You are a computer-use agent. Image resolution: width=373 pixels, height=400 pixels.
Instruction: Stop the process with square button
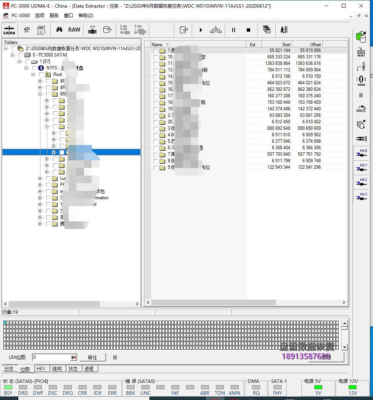coord(248,30)
